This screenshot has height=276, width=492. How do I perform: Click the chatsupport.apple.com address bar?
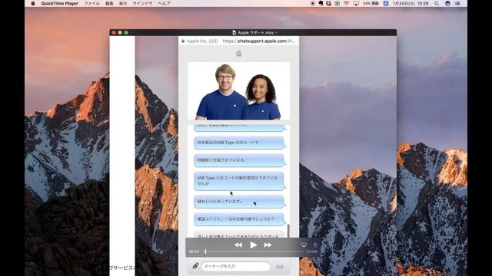pyautogui.click(x=258, y=41)
